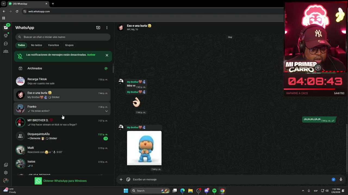This screenshot has width=348, height=195.
Task: Open the emoji sticker picker
Action: coord(128,179)
